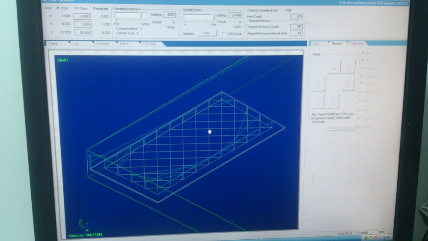Click the 2015-07-23 date in status bar

click(345, 233)
